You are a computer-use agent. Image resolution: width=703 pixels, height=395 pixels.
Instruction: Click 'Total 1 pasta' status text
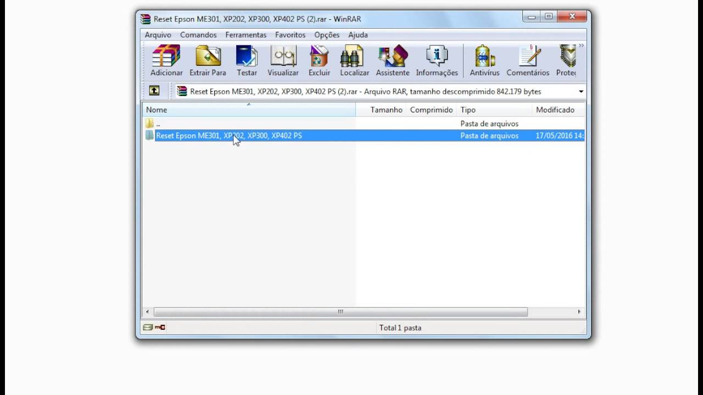pyautogui.click(x=400, y=328)
